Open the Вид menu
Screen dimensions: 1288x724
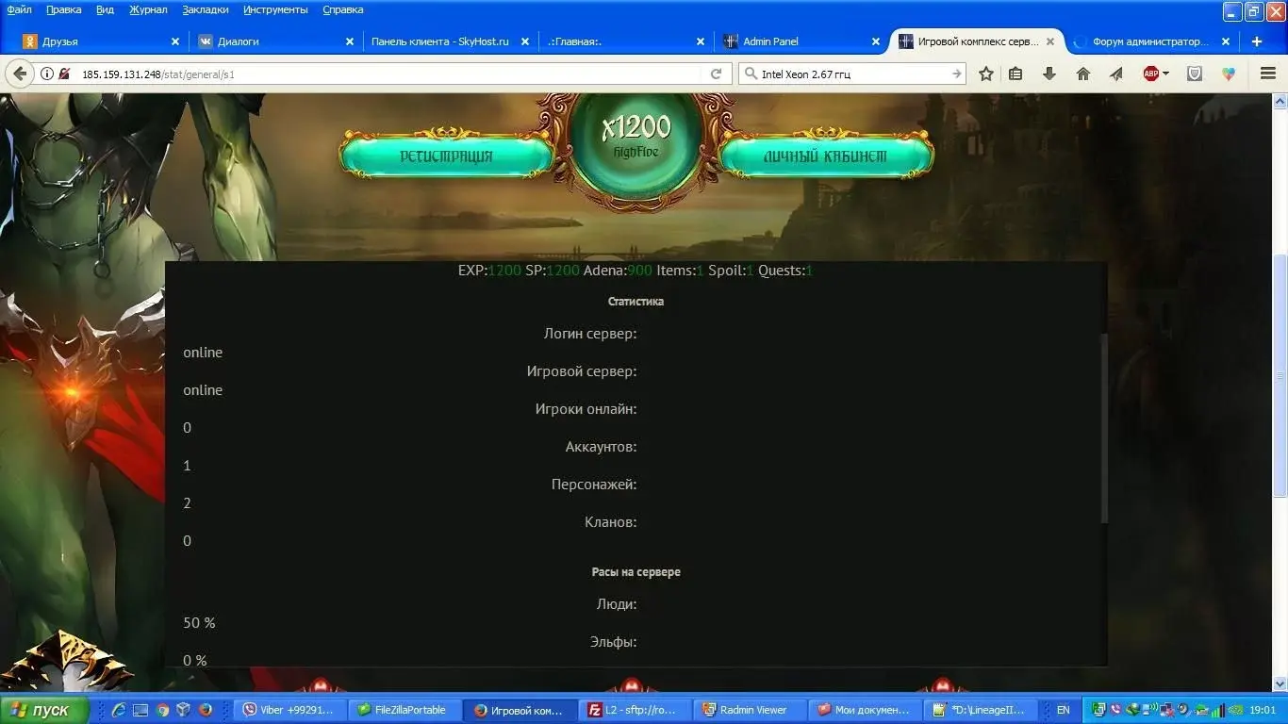tap(105, 9)
